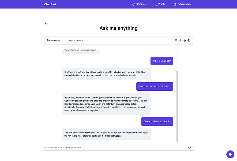Select the 'What is ChatFast?' message bubble
Viewport: 237px width, 161px height.
point(162,61)
